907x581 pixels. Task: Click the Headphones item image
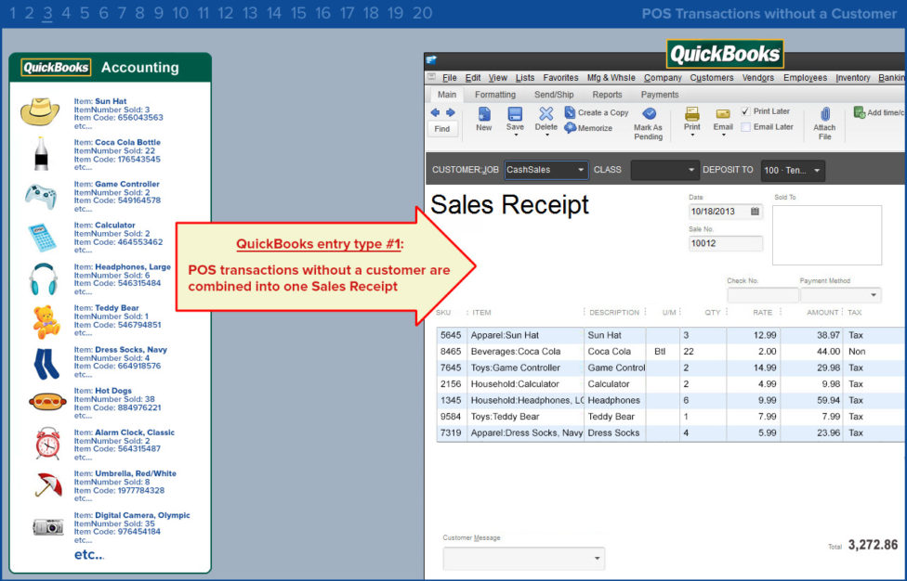click(x=44, y=279)
